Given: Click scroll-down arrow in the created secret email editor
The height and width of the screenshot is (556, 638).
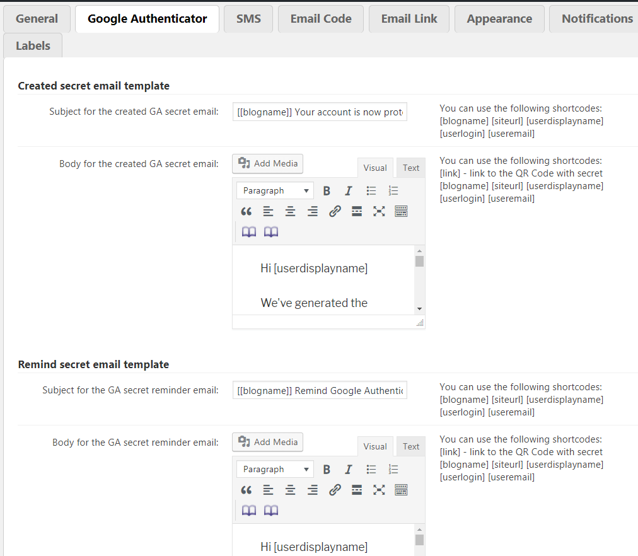Looking at the screenshot, I should [x=419, y=308].
